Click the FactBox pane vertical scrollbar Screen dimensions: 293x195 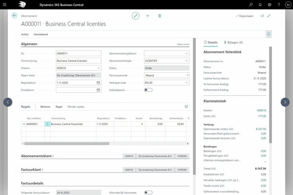[270, 95]
